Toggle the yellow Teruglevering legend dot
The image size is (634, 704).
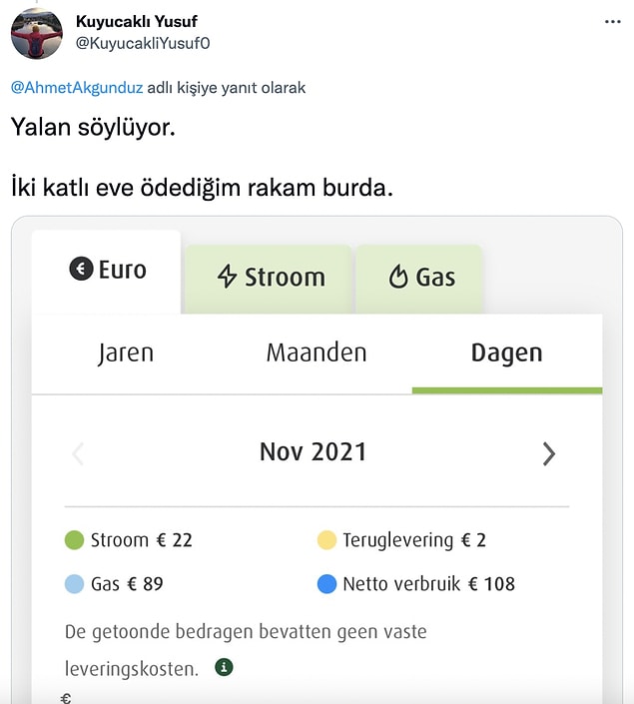click(x=326, y=539)
